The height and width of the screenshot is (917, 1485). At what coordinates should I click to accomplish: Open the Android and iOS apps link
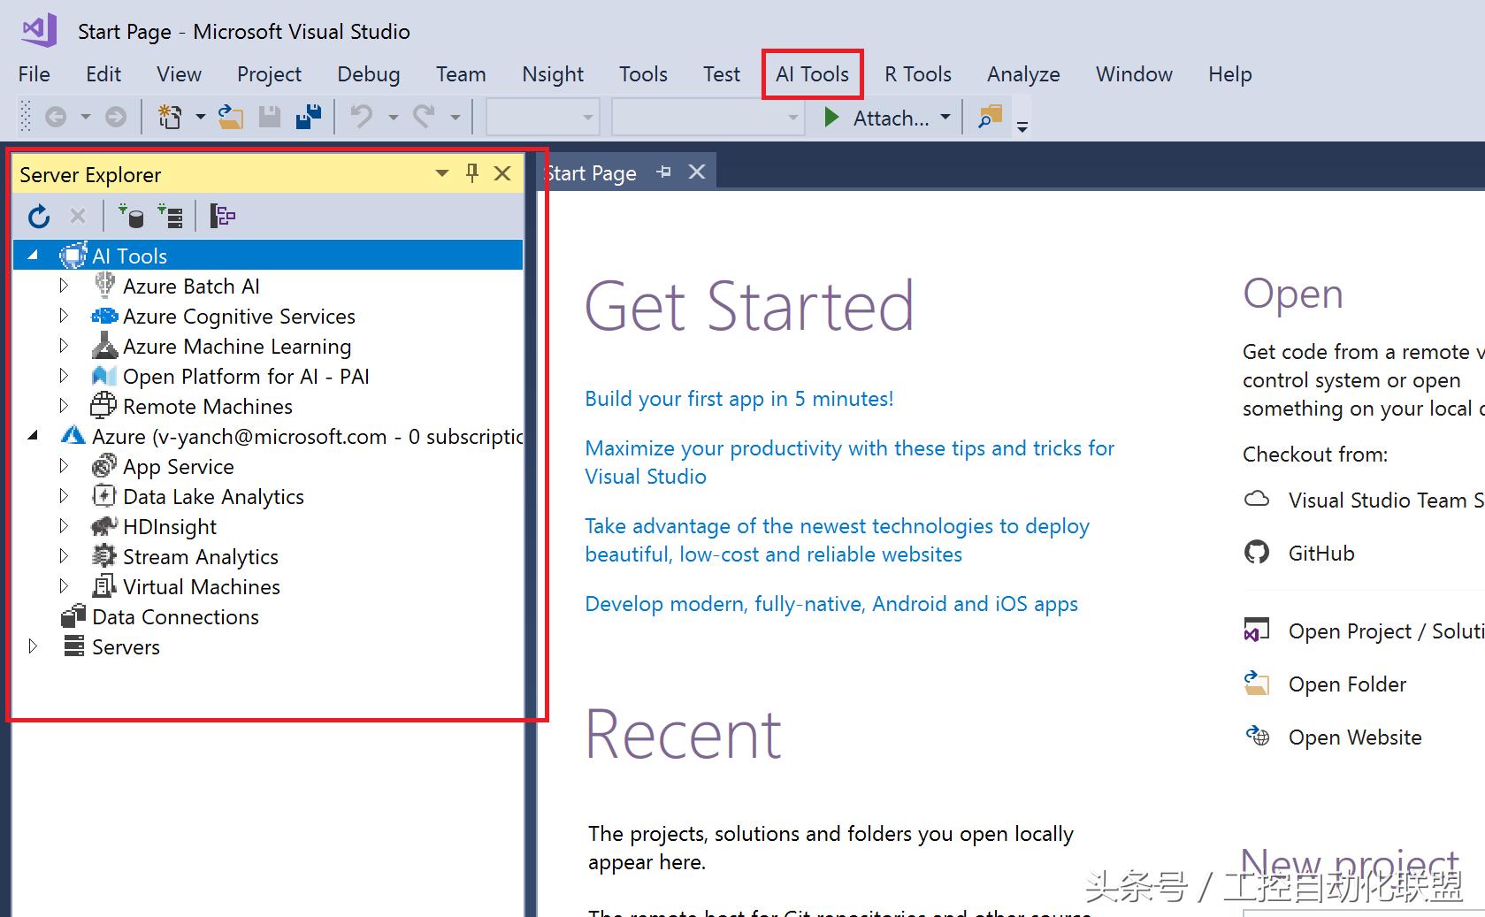tap(831, 604)
